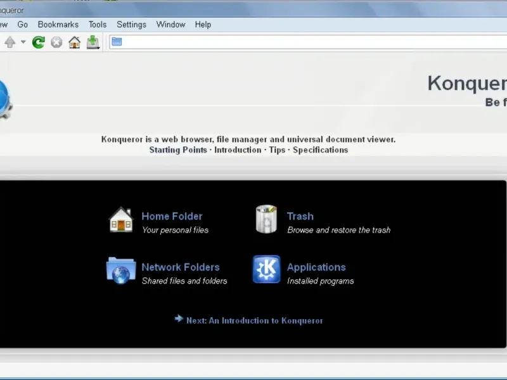Click the house icon beside Home Folder

pos(121,220)
